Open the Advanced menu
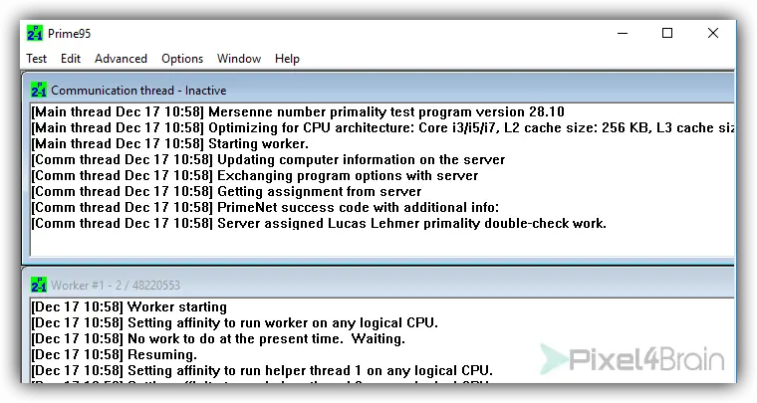 pyautogui.click(x=121, y=59)
